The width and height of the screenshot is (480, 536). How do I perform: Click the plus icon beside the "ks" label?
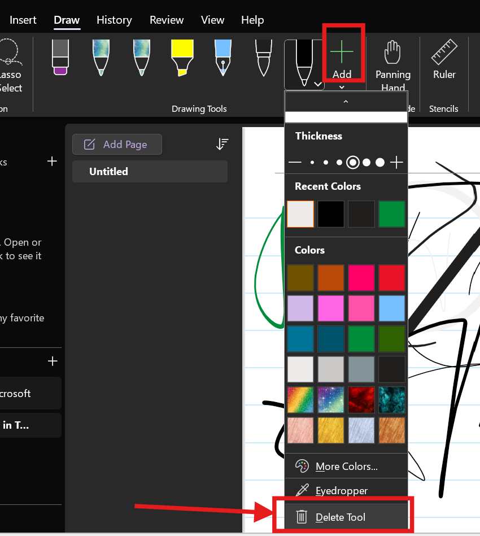pos(52,161)
